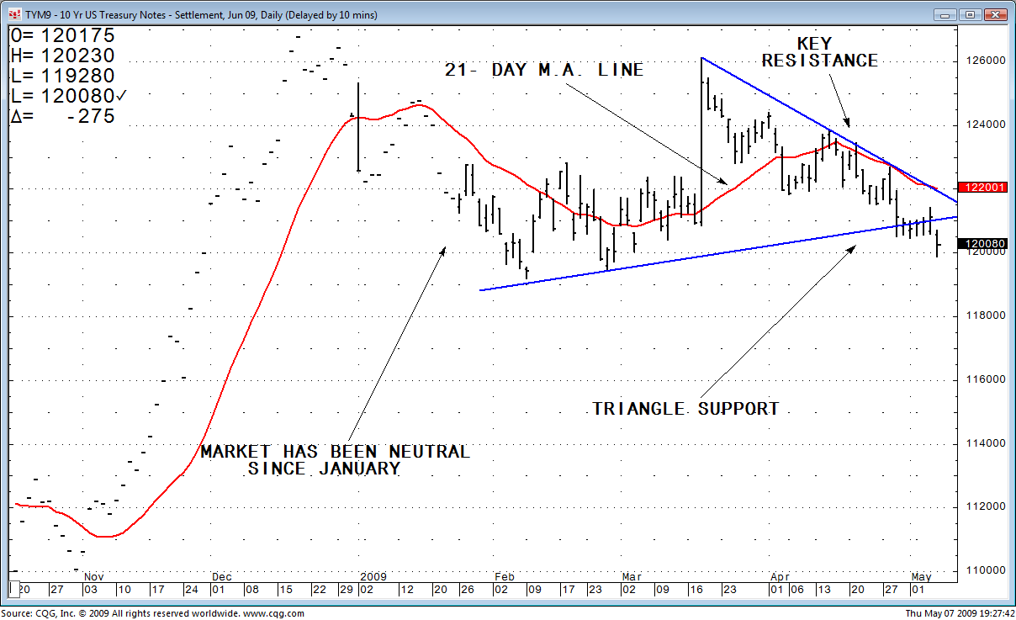The width and height of the screenshot is (1016, 620).
Task: Maximize the TYM9 chart window
Action: tap(970, 14)
